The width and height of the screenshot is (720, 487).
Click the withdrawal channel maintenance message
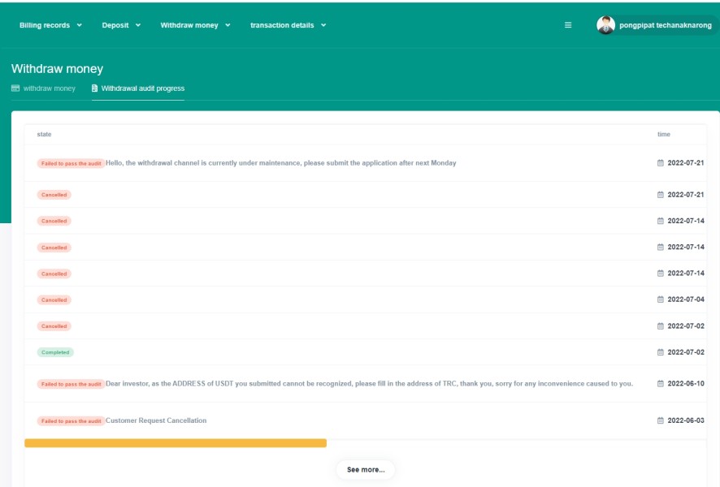tap(281, 163)
